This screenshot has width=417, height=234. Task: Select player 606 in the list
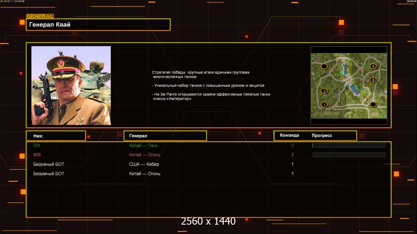[x=37, y=155]
